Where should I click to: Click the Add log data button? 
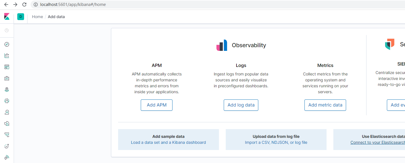coord(241,105)
